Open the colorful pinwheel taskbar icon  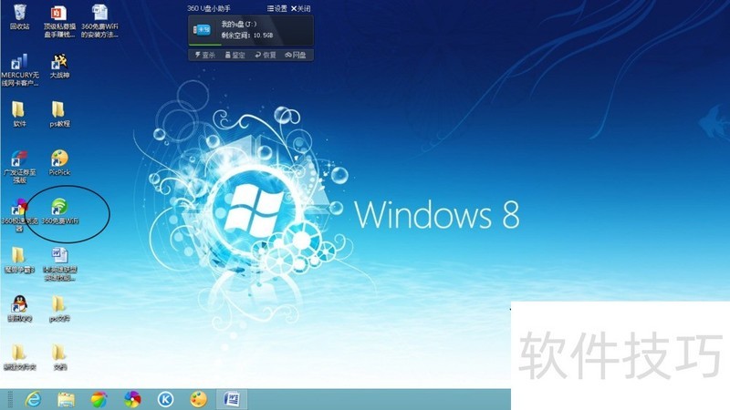[x=132, y=399]
